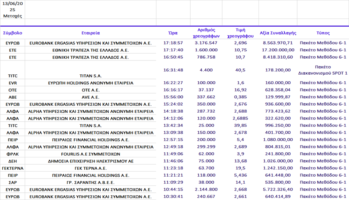The image size is (349, 200).
Task: Select the time cell 17:18:57
Action: tap(174, 43)
